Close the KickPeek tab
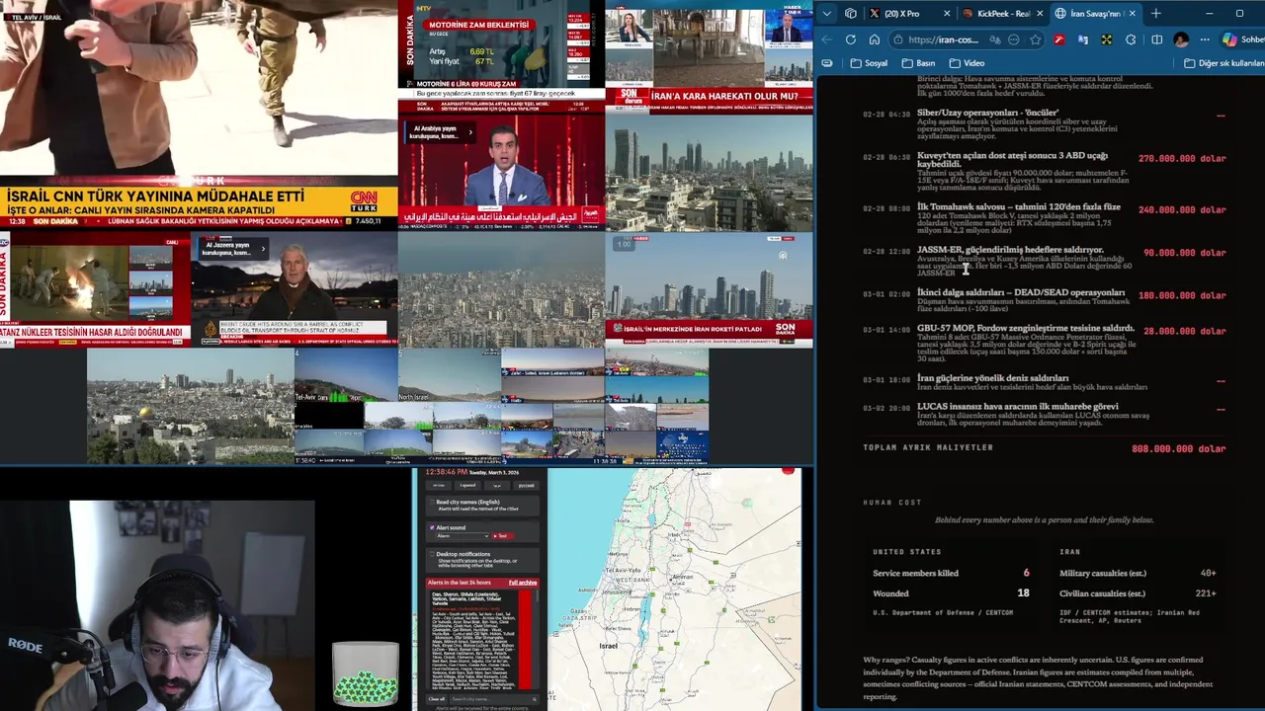This screenshot has width=1265, height=711. [1040, 14]
